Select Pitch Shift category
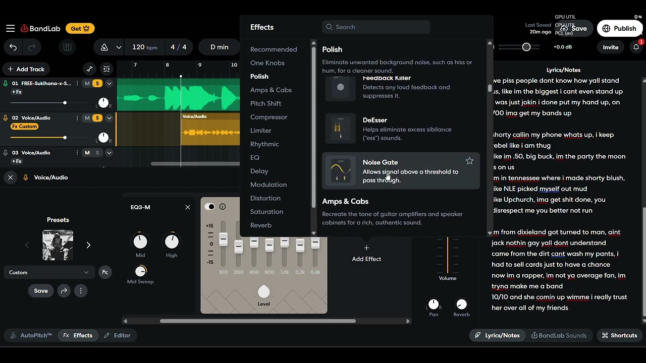Viewport: 646px width, 363px height. click(x=265, y=103)
